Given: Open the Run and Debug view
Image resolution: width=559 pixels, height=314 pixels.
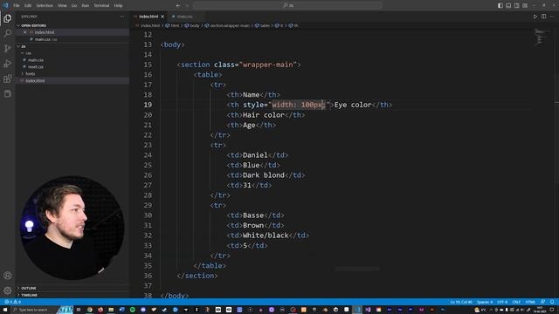Looking at the screenshot, I should click(8, 64).
